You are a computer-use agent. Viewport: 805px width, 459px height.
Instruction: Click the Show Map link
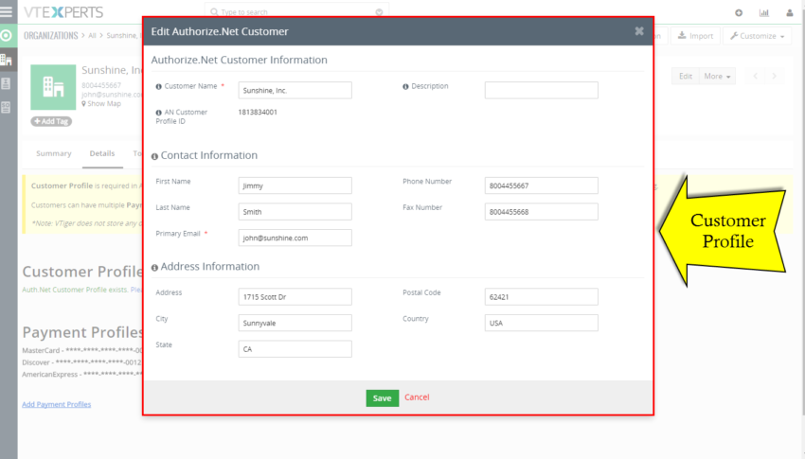tap(101, 103)
